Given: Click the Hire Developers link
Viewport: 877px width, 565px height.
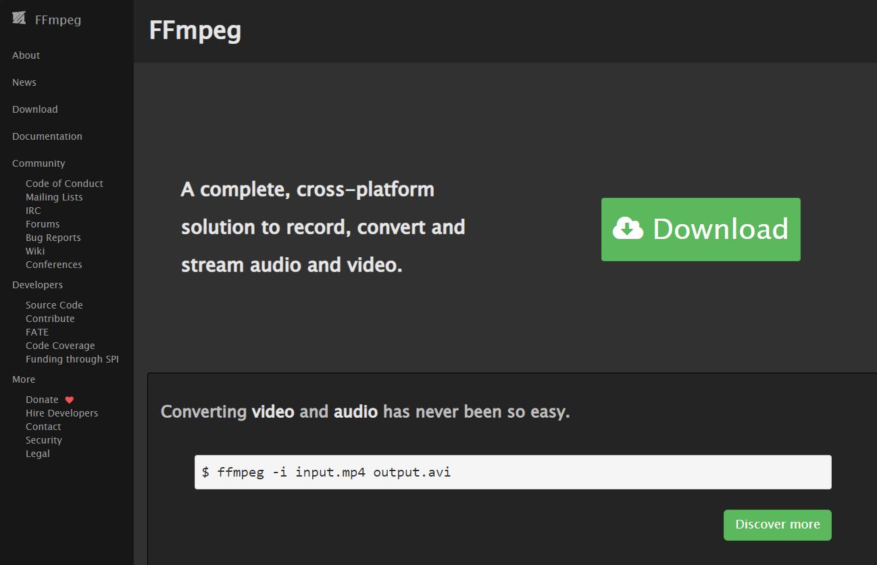Looking at the screenshot, I should pos(61,413).
